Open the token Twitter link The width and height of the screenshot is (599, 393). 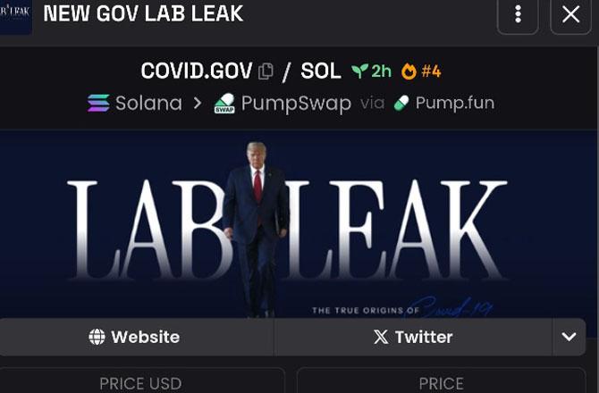pyautogui.click(x=413, y=337)
